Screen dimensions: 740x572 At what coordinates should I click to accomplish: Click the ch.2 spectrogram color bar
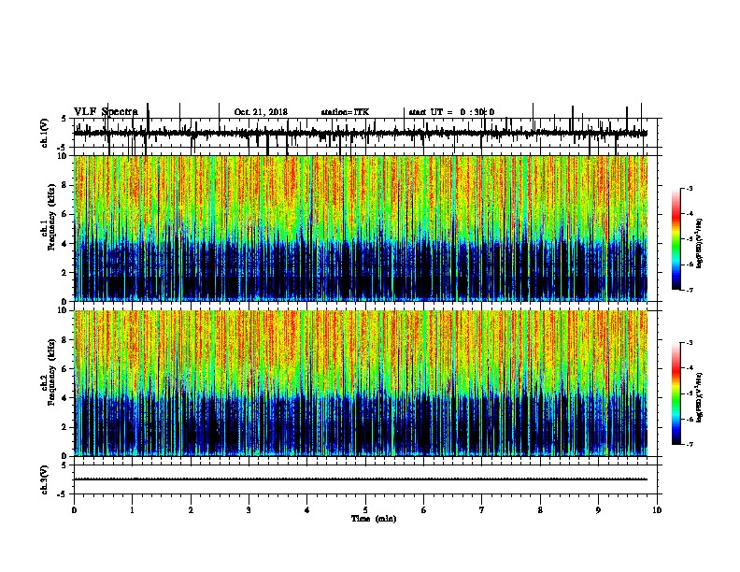point(676,393)
